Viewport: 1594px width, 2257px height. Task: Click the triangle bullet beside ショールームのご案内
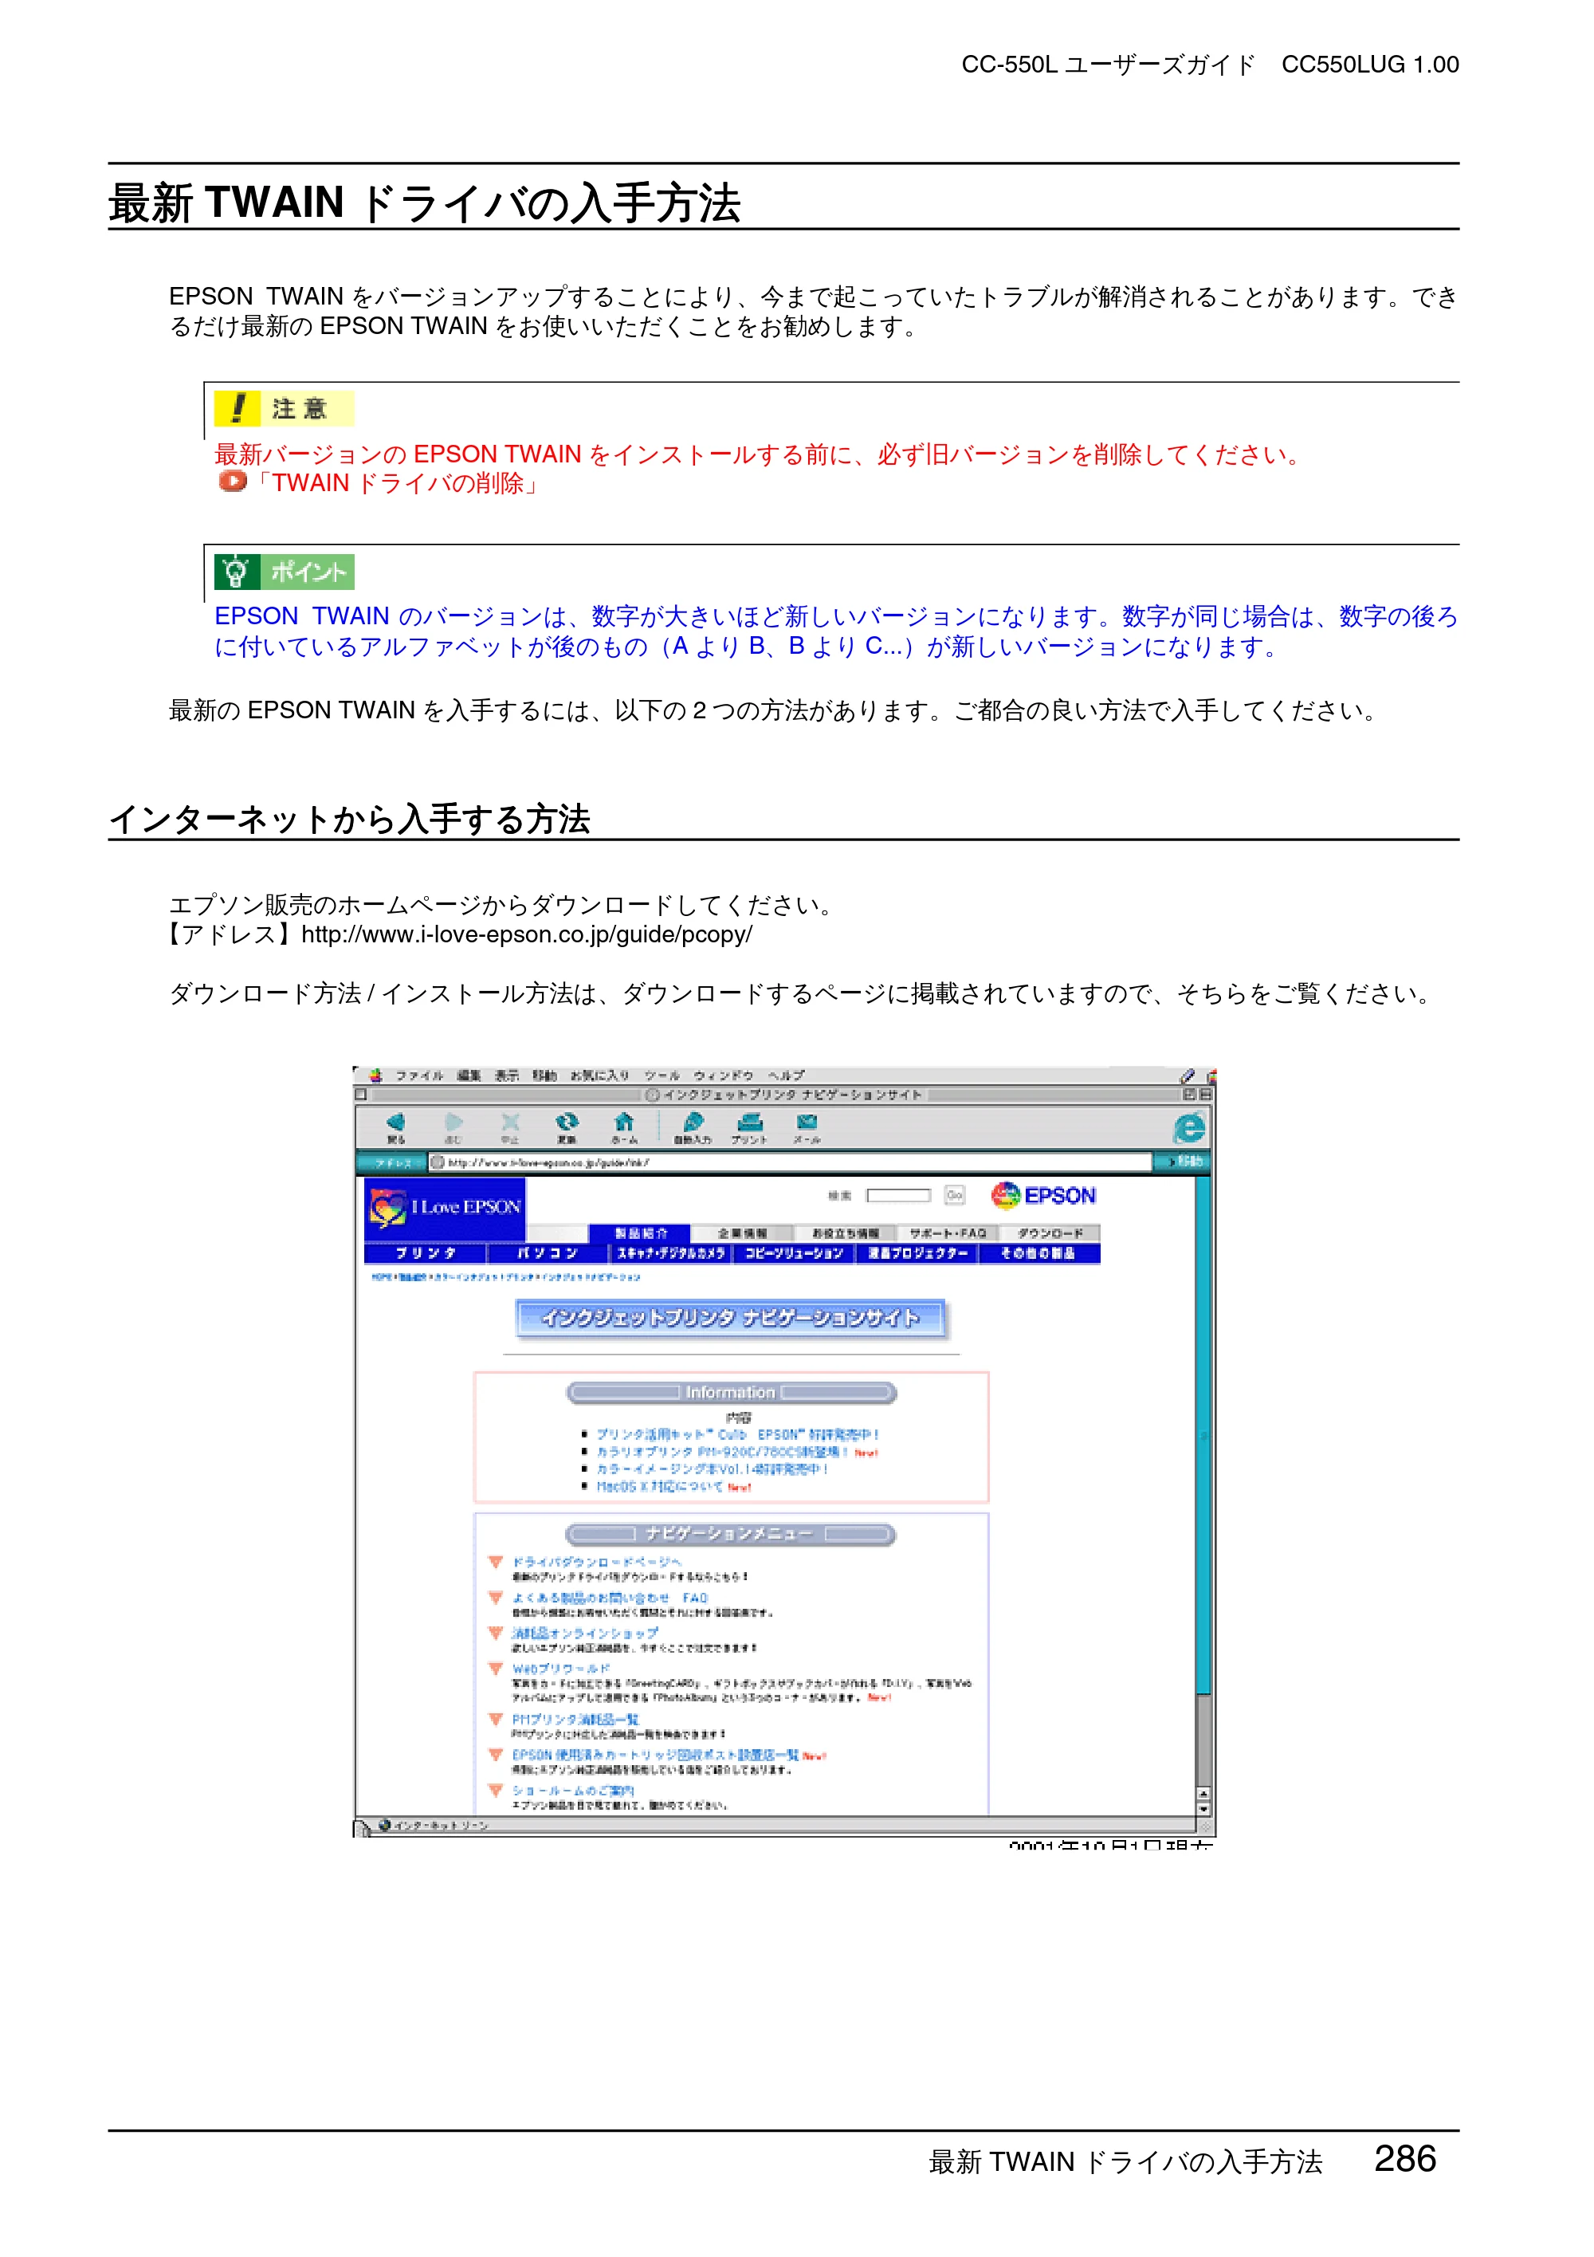(x=497, y=1790)
